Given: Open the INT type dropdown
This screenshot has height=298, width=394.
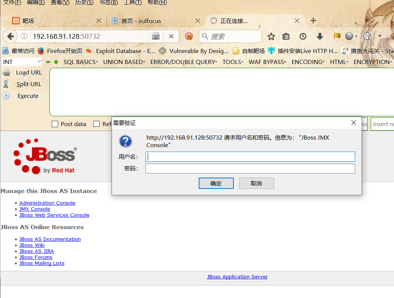Looking at the screenshot, I should click(x=22, y=62).
